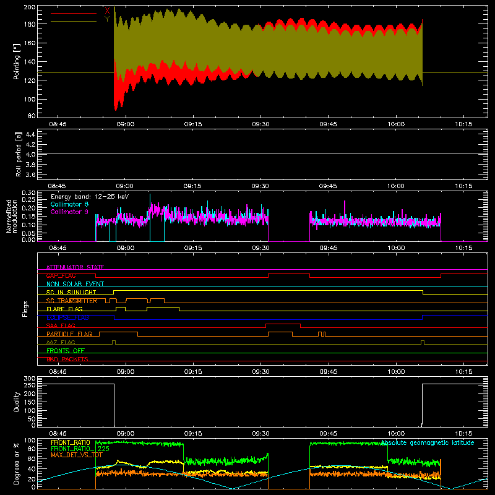Click the 'Collimator 9' legend entry

pyautogui.click(x=69, y=212)
